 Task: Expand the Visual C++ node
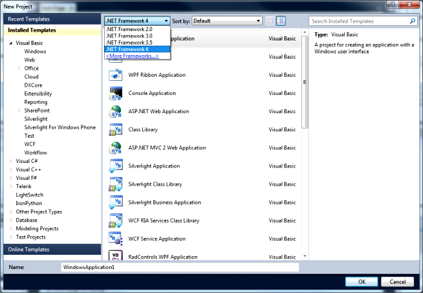coord(11,170)
